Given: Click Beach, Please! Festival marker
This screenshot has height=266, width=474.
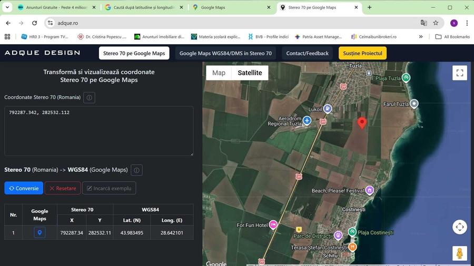Looking at the screenshot, I should point(369,190).
